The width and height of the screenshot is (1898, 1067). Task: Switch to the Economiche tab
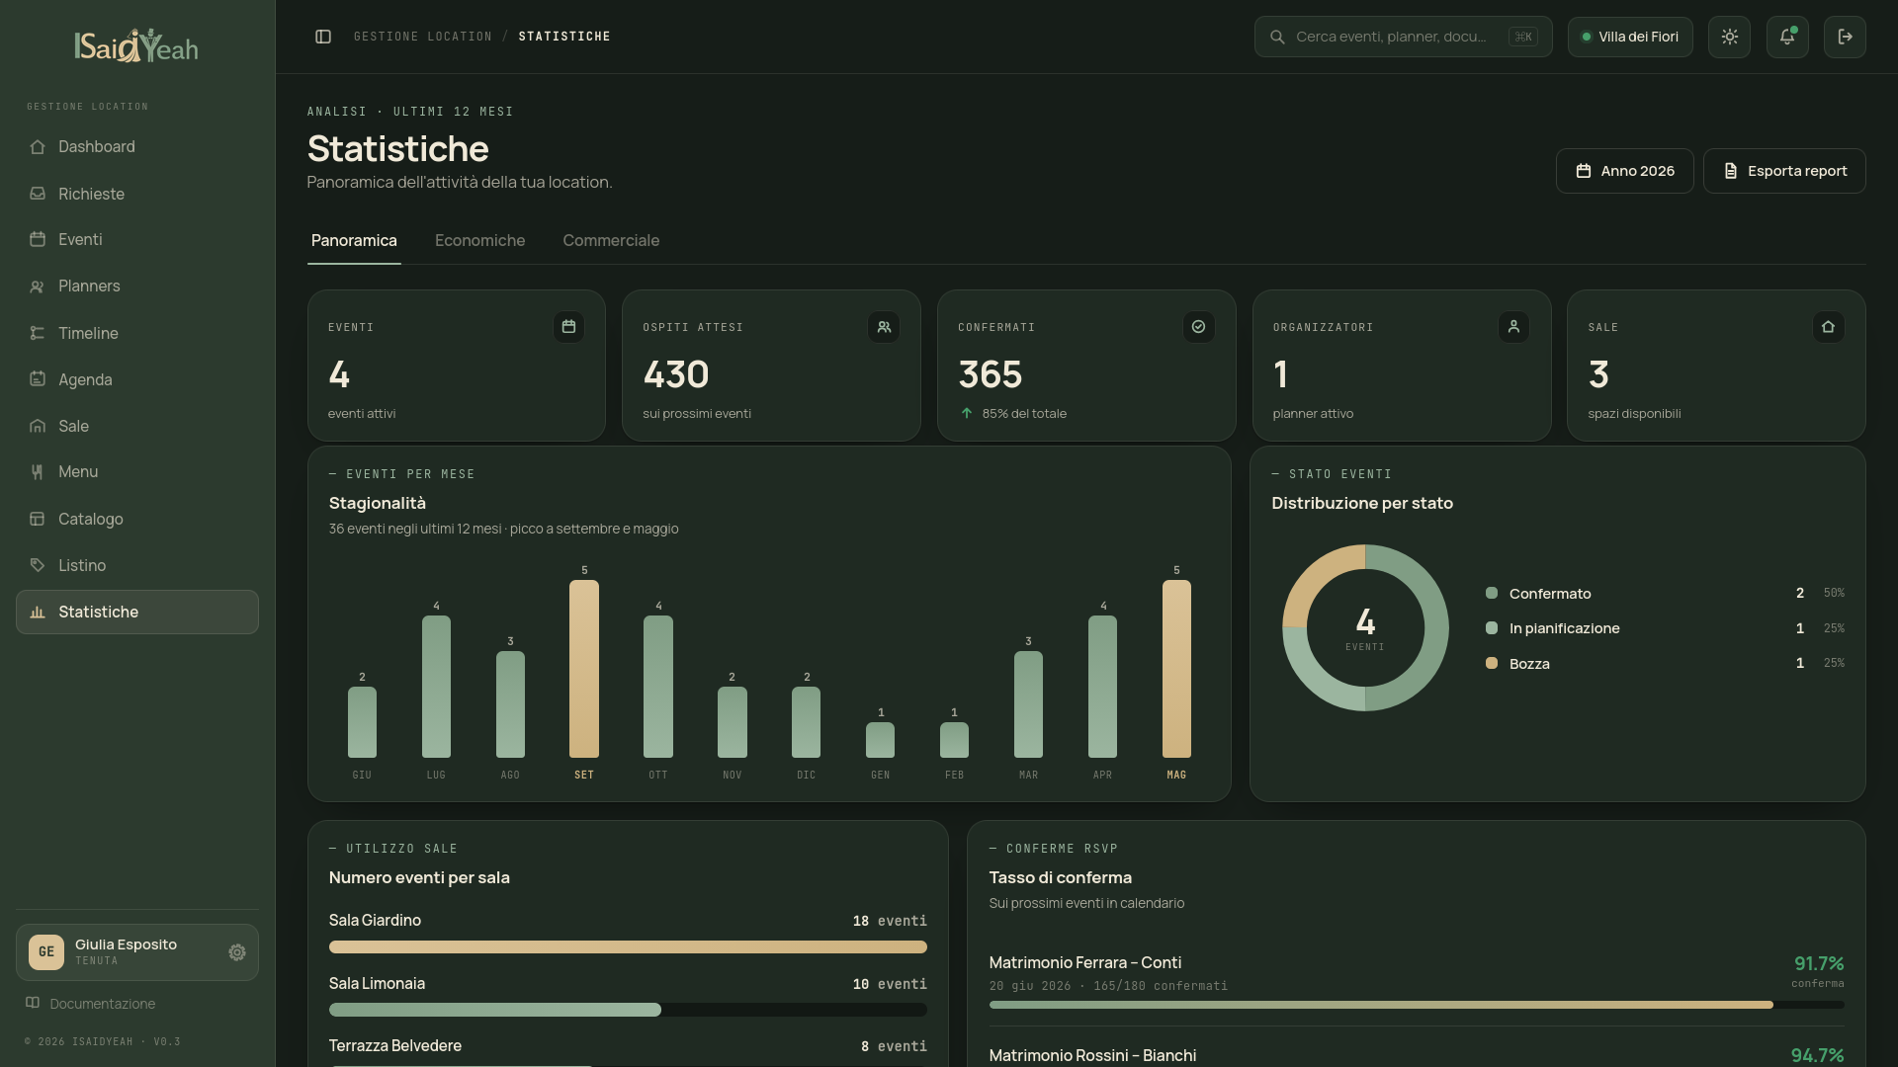(479, 241)
